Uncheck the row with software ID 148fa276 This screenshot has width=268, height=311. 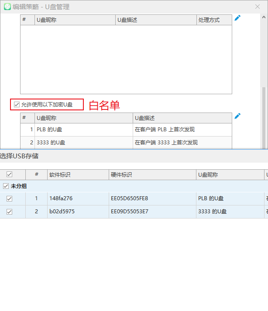coord(9,198)
